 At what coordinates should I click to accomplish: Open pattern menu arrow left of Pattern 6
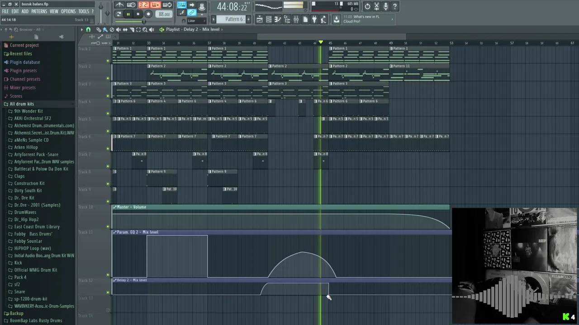[x=214, y=19]
